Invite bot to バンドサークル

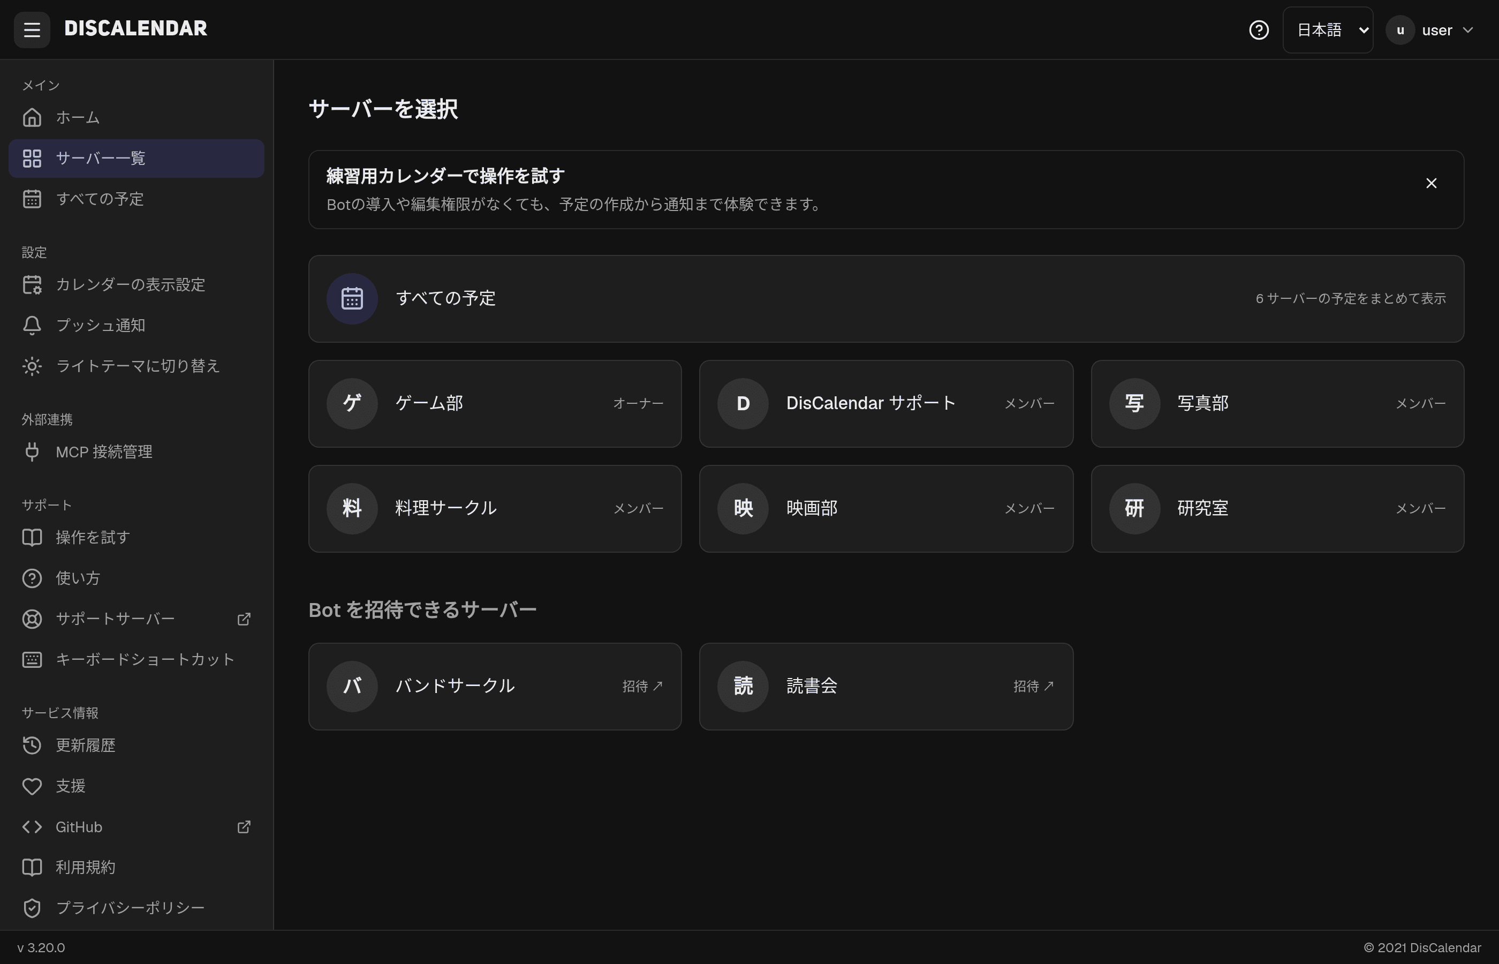click(x=495, y=687)
